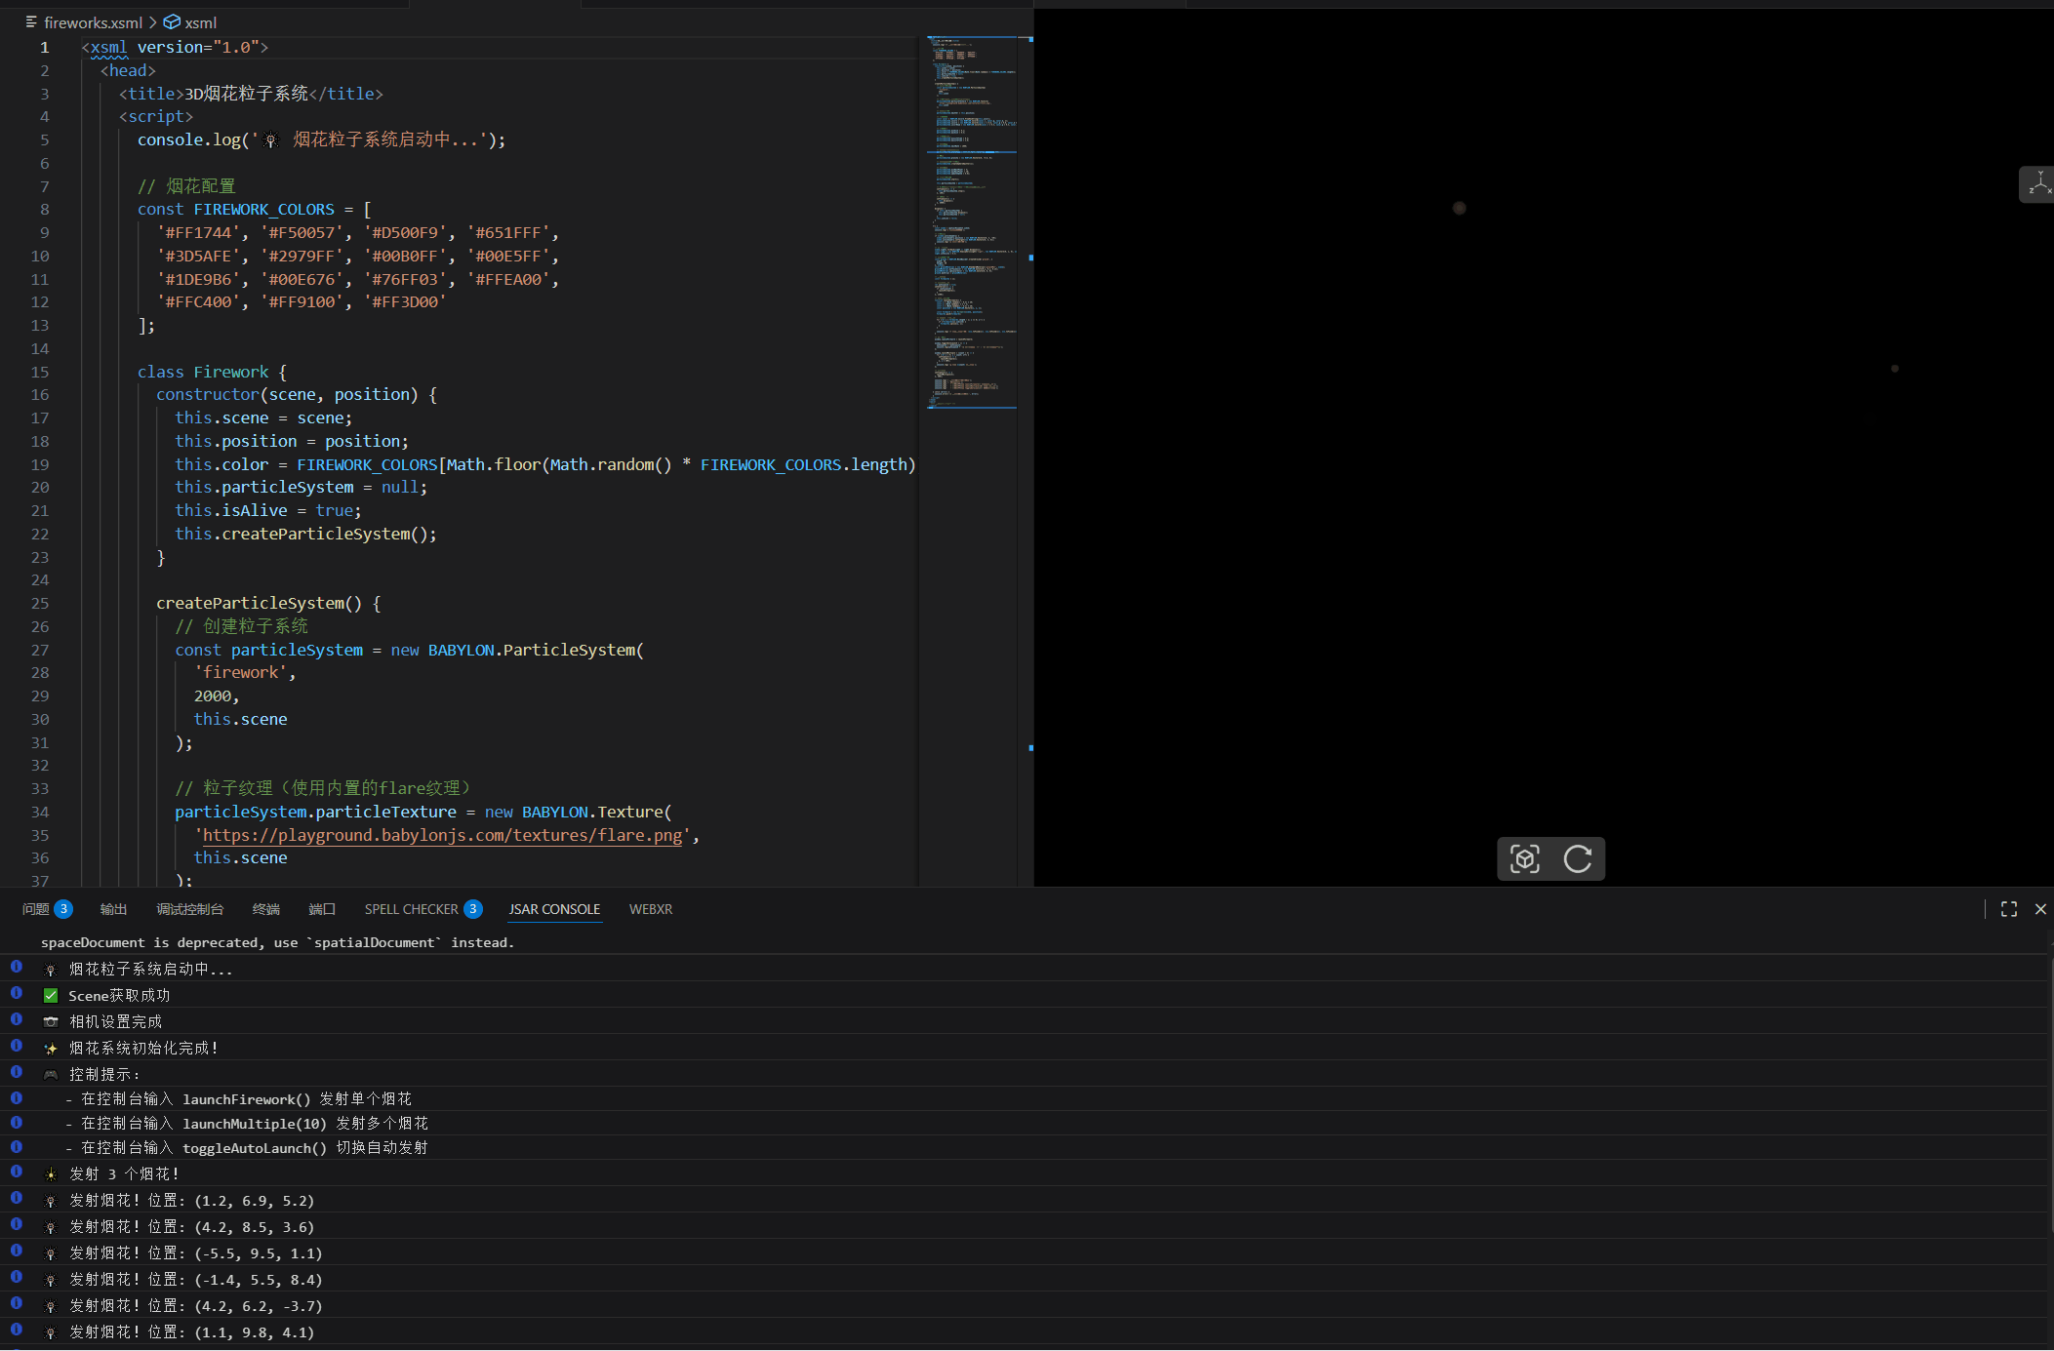
Task: Click the reload preview circular arrow icon
Action: click(1577, 858)
